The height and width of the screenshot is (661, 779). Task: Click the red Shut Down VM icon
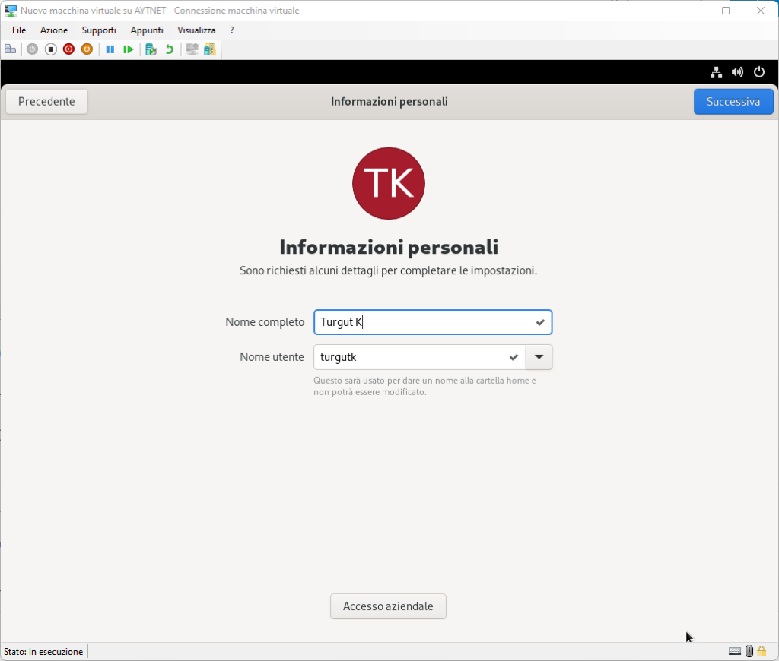click(x=68, y=49)
